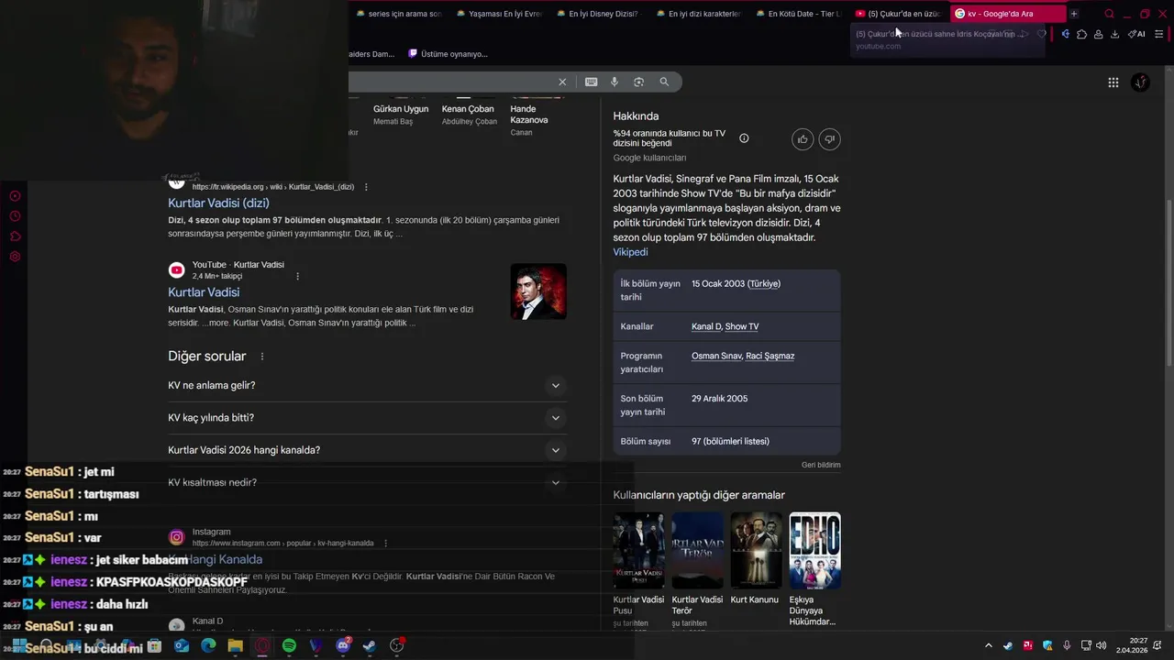Show hidden system tray icons chevron
The image size is (1174, 660).
pos(988,645)
